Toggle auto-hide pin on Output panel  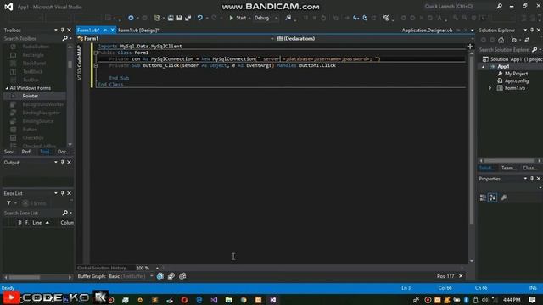pos(62,162)
